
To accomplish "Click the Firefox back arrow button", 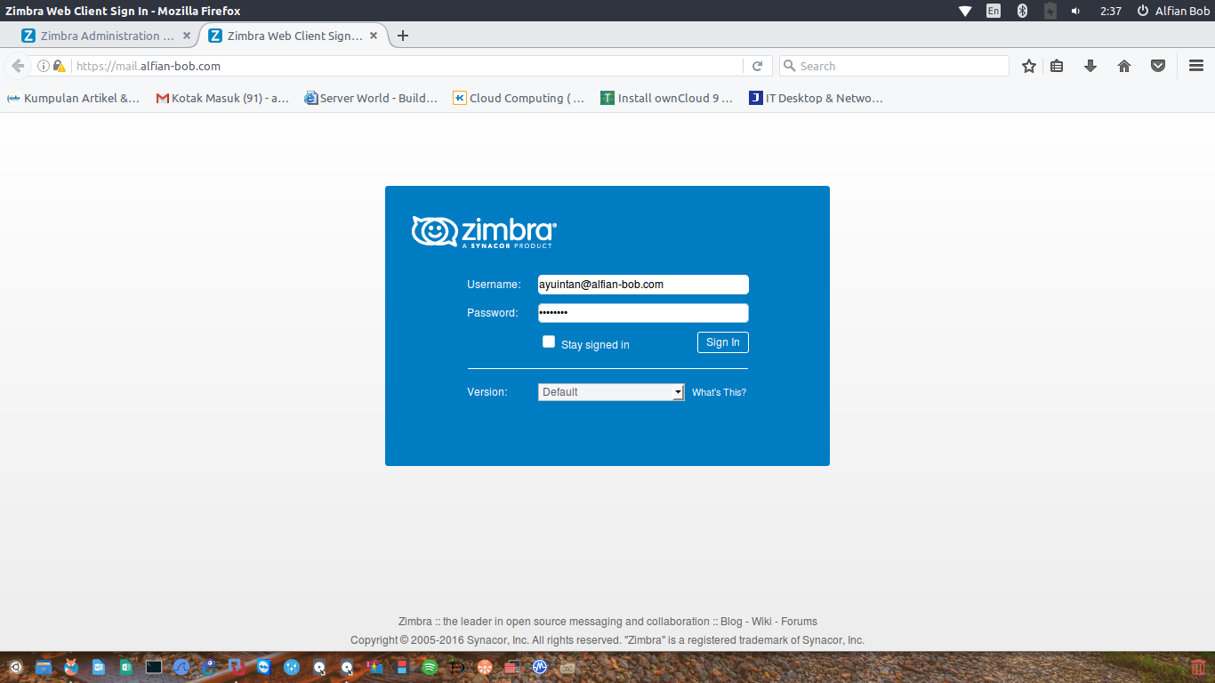I will (18, 66).
